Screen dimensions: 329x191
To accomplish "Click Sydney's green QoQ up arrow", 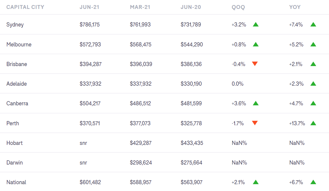I will point(256,24).
